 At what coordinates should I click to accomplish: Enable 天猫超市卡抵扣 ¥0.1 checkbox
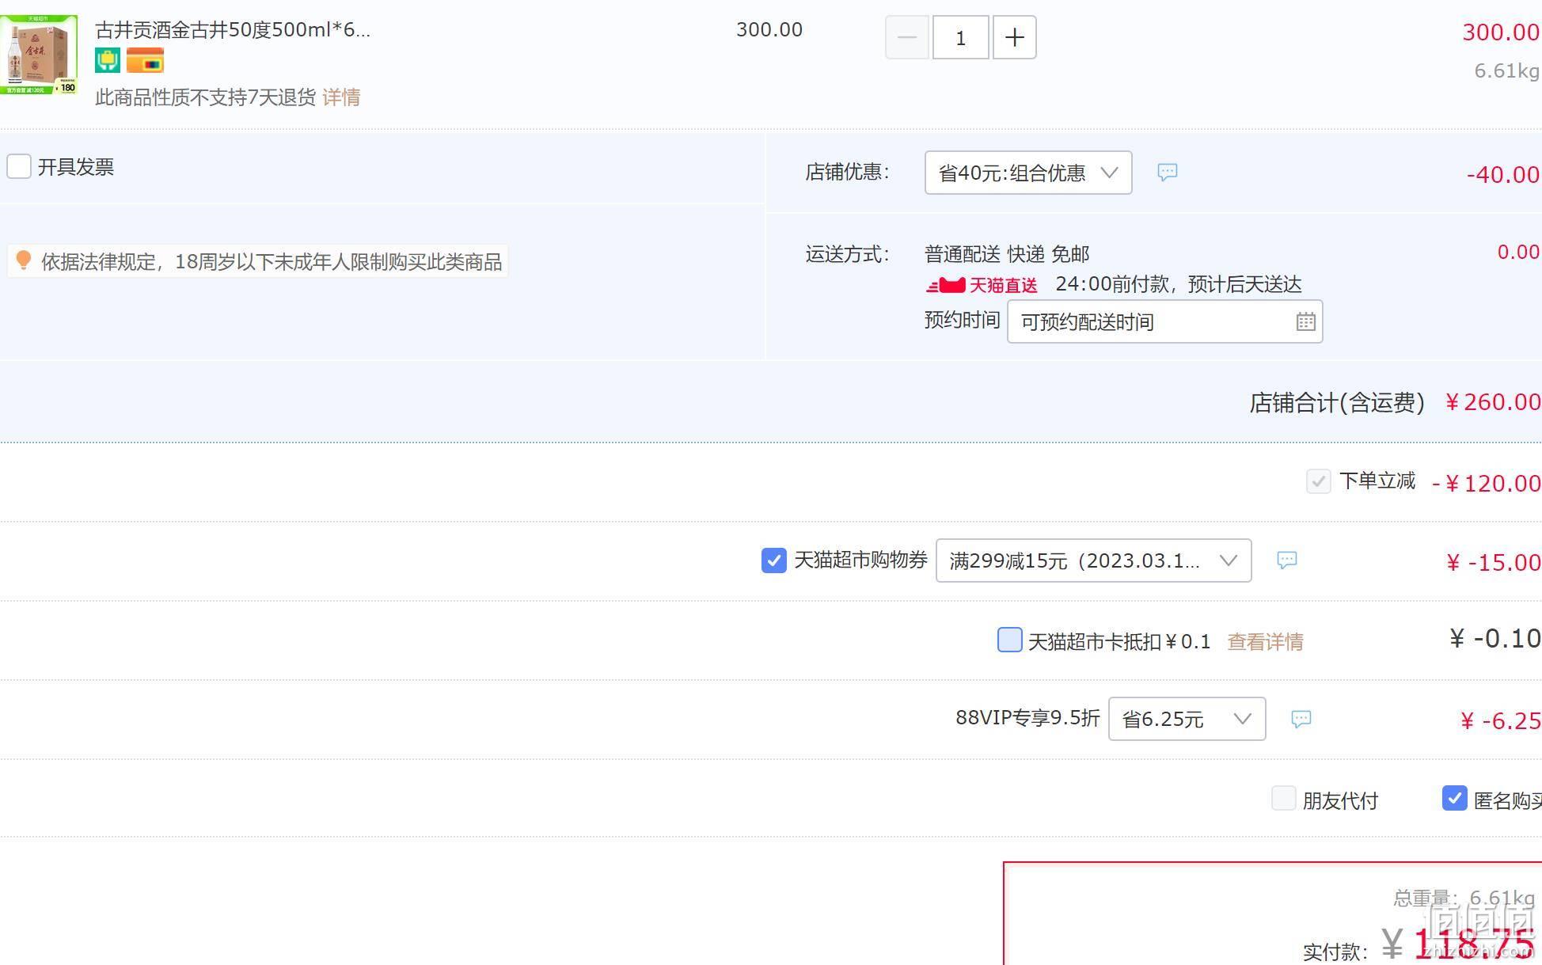click(1009, 640)
